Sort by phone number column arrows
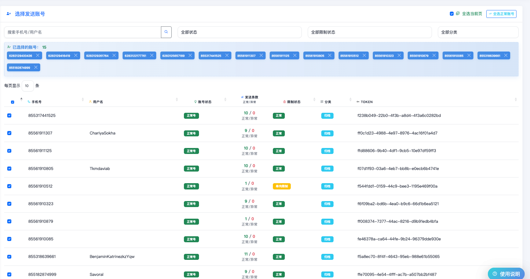 83,100
